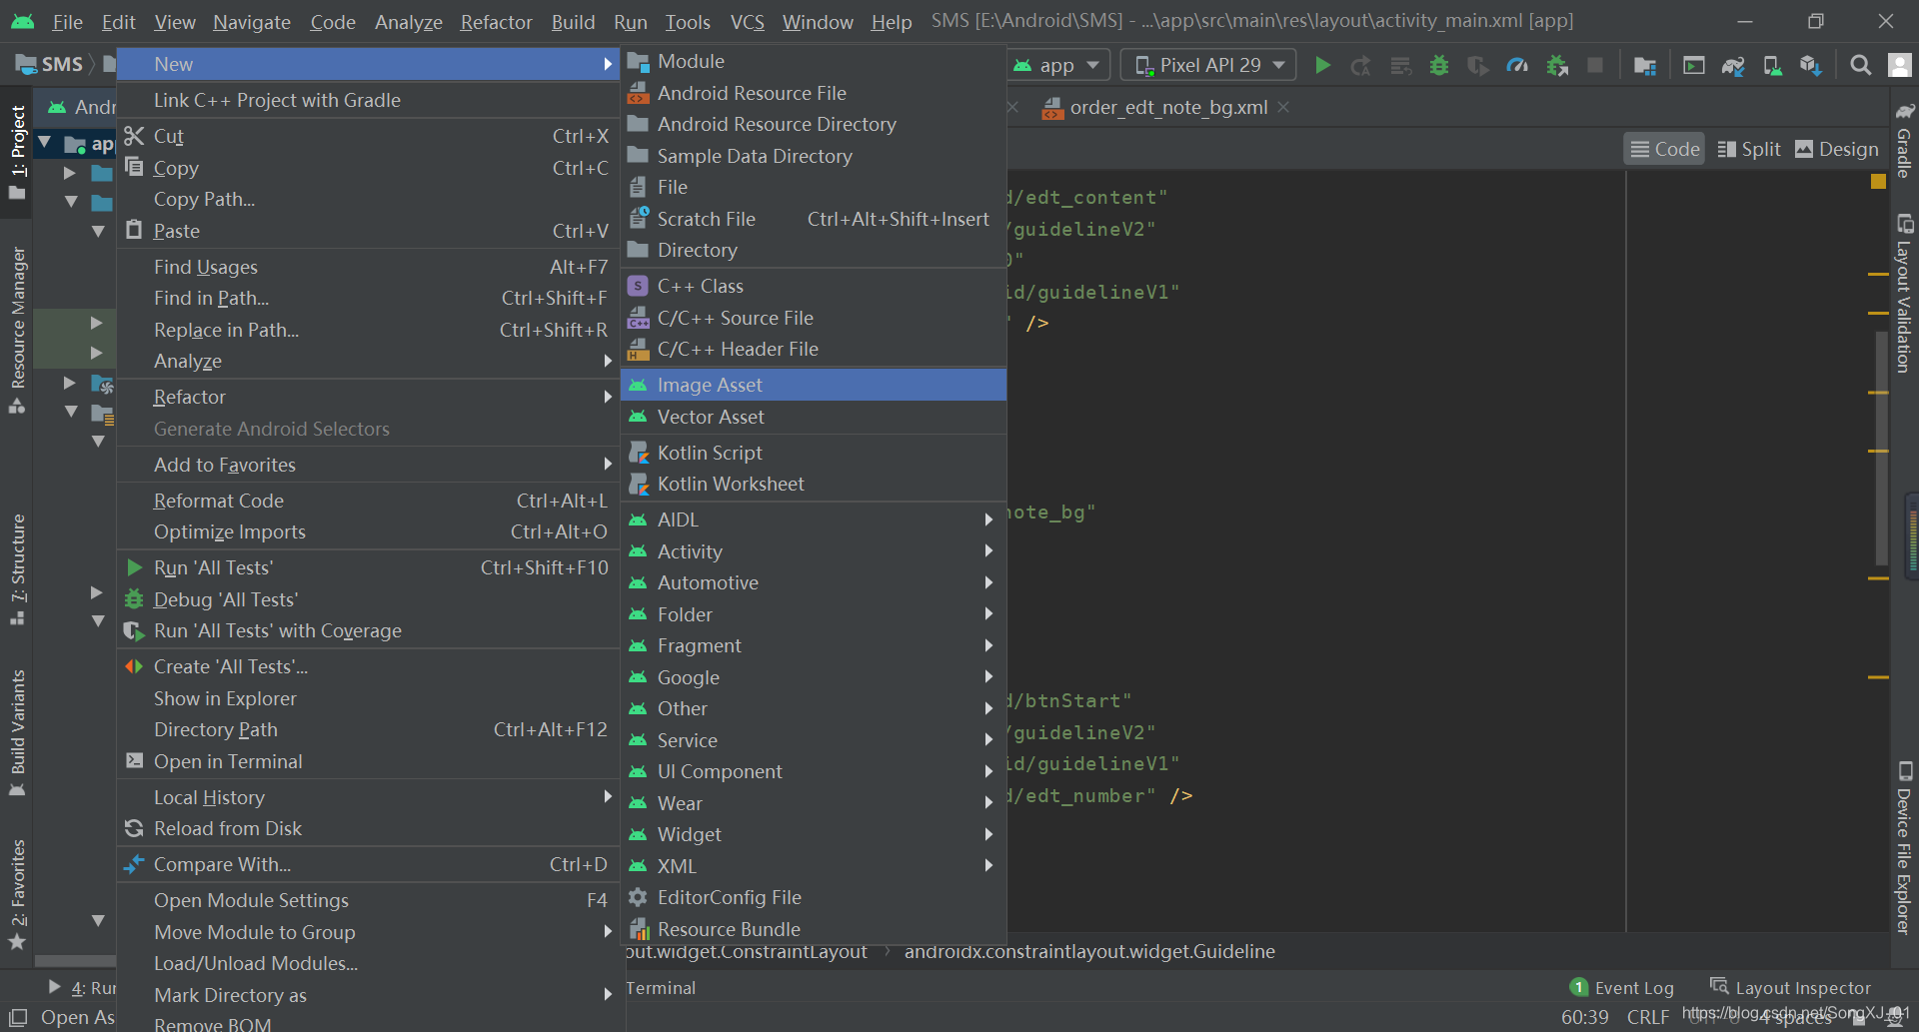Select the order_edt_note_bg.xml editor tab

tap(1167, 107)
